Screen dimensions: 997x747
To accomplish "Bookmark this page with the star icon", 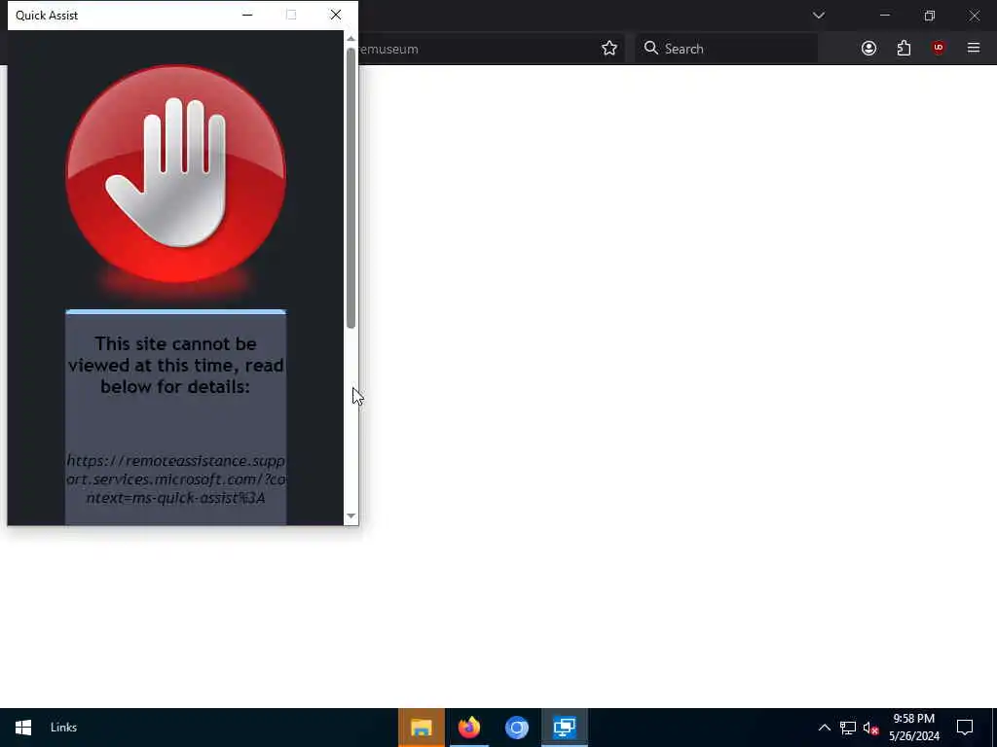I will (x=609, y=49).
